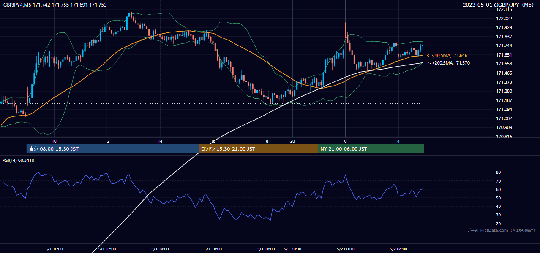540x253 pixels.
Task: Click the RSI(14) 60.3410 indicator label
Action: pyautogui.click(x=19, y=160)
